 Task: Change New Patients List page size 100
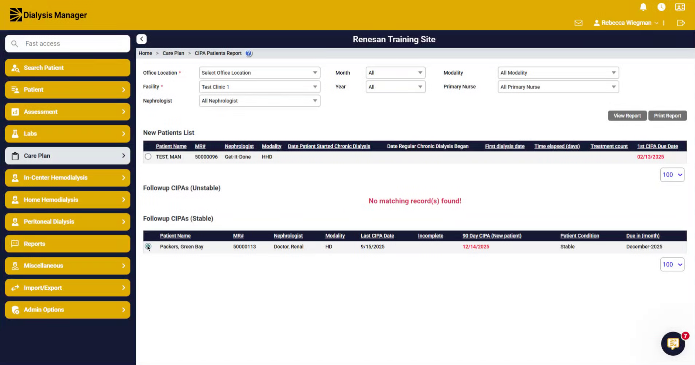pos(672,175)
